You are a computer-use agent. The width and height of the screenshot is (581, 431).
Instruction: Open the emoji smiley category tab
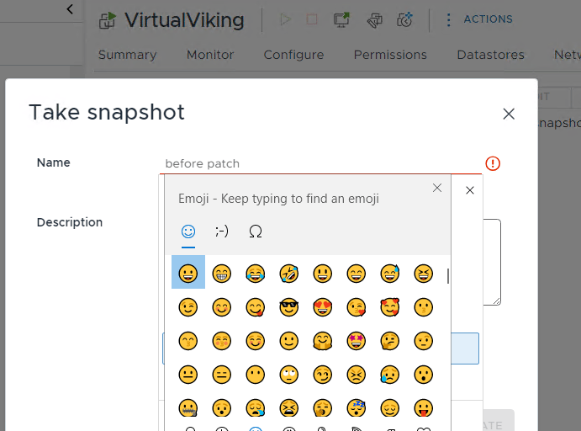point(188,231)
